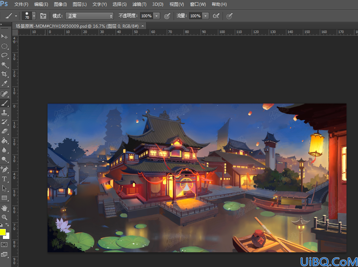Select the Dodge tool
Screen dimensions: 358x267
(4, 159)
